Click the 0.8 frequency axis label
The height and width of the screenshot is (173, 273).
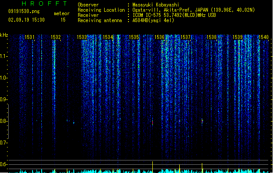coord(3,121)
